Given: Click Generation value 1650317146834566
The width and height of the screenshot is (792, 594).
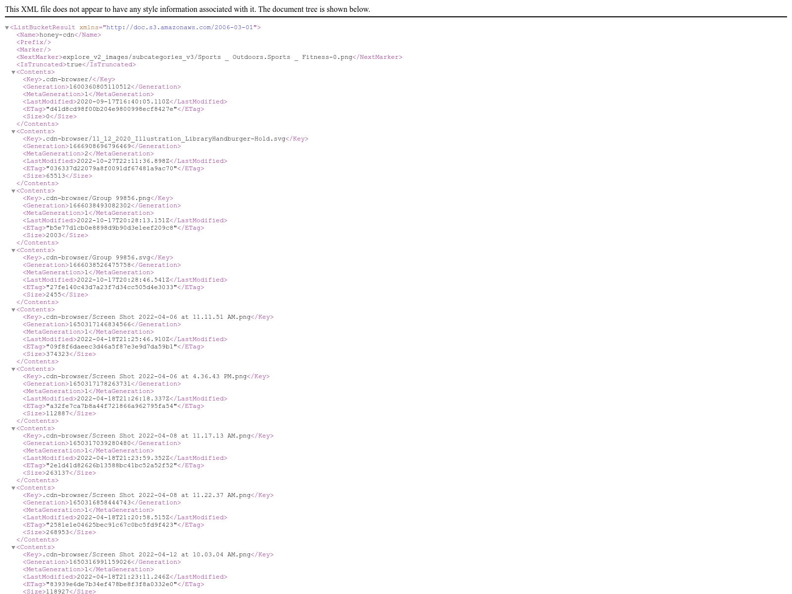Looking at the screenshot, I should [x=100, y=324].
